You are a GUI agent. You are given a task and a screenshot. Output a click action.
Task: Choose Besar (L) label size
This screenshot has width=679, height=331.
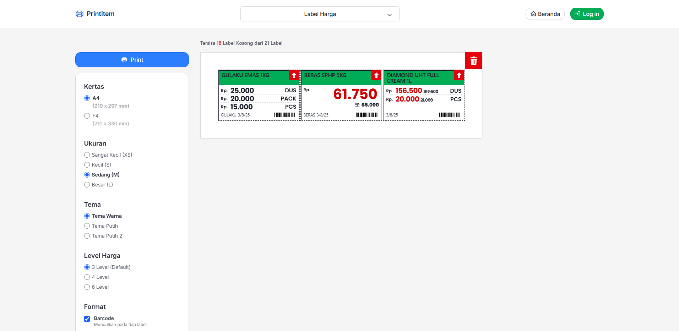87,185
